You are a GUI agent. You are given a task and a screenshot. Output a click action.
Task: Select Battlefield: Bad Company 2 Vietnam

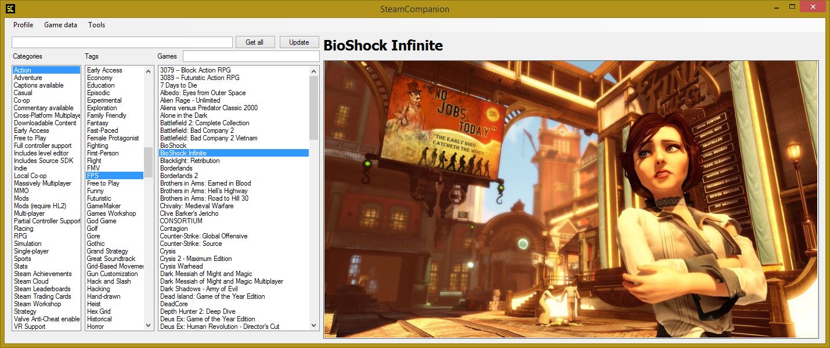[234, 138]
